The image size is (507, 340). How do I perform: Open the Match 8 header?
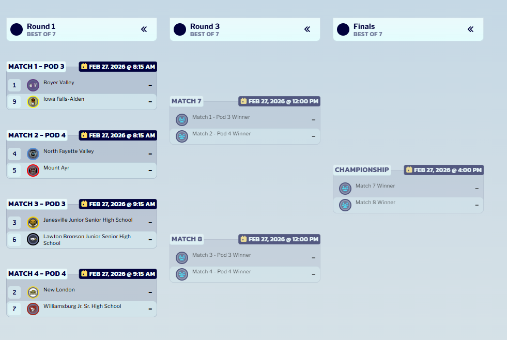[187, 239]
